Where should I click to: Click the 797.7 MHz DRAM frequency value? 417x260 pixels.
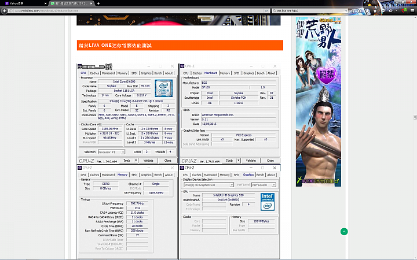coord(137,203)
